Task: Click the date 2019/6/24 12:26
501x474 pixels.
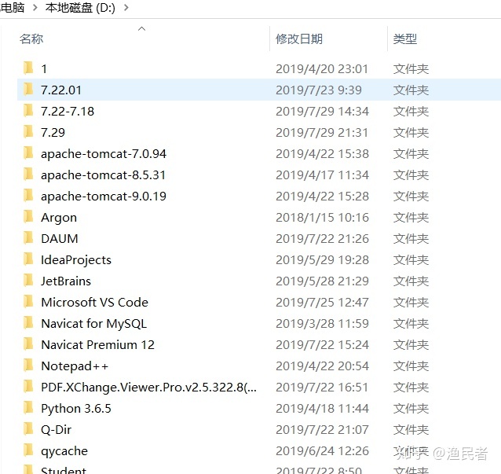Action: [x=323, y=451]
